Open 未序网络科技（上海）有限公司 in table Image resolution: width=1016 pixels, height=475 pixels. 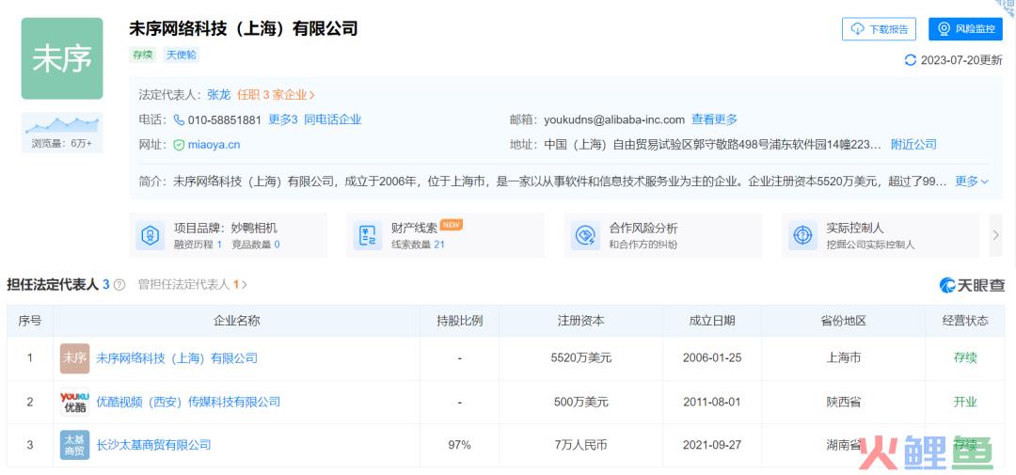176,358
